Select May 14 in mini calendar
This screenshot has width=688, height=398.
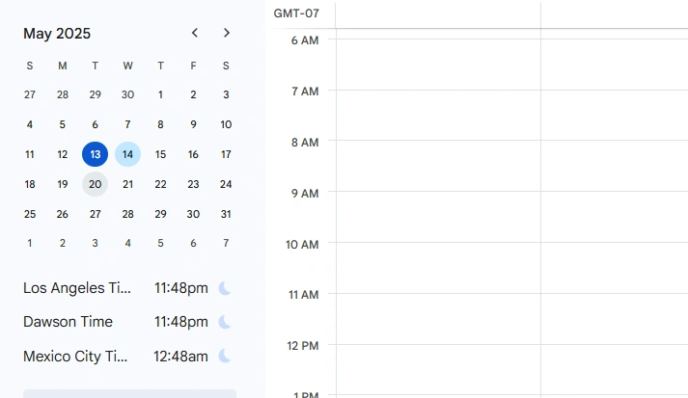pos(127,154)
